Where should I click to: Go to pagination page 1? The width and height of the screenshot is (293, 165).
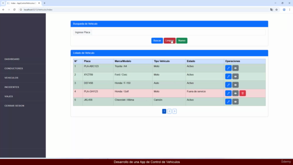tap(164, 111)
